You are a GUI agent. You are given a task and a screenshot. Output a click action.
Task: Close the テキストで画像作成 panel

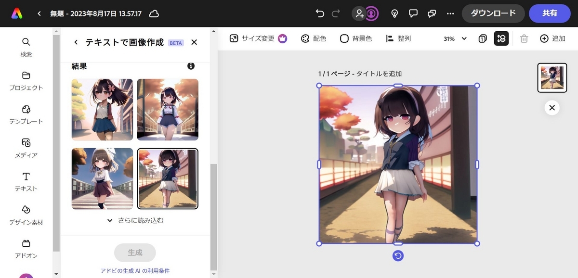pos(194,42)
